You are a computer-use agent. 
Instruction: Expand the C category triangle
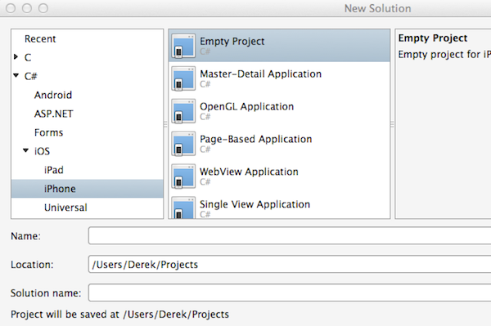pyautogui.click(x=16, y=57)
